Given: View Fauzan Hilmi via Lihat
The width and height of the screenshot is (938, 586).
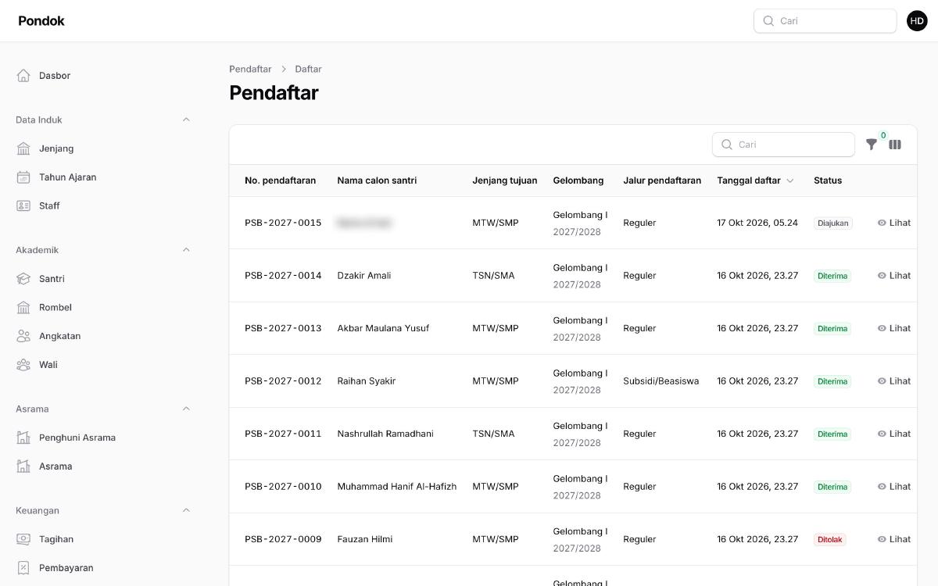Looking at the screenshot, I should tap(894, 539).
